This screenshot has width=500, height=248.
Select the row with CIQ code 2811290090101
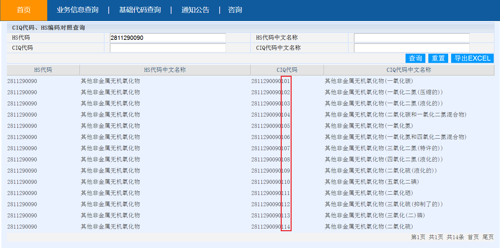click(x=270, y=81)
